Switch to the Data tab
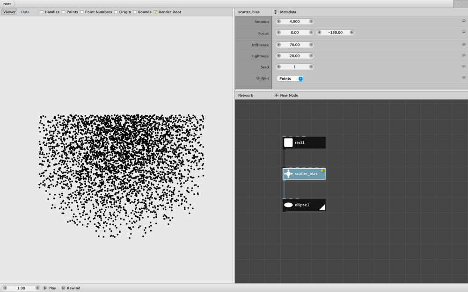Viewport: 468px width, 292px height. tap(25, 12)
